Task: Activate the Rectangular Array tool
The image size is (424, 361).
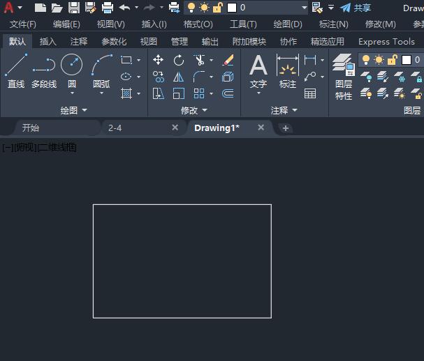Action: [199, 93]
